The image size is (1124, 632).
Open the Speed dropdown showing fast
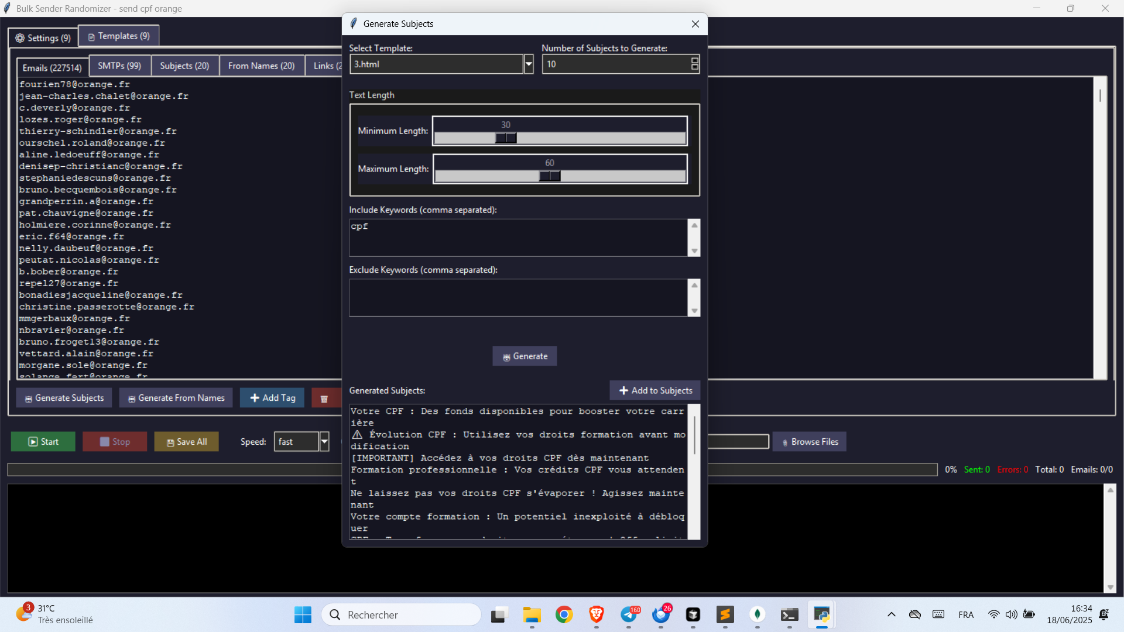pos(324,442)
